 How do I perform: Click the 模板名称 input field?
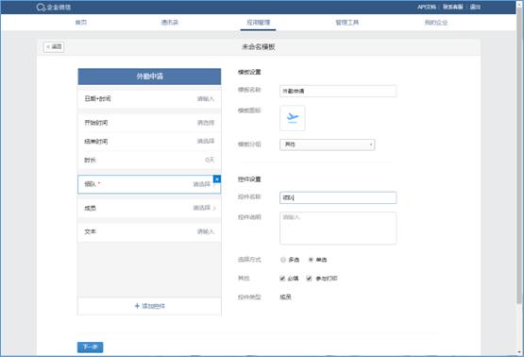(338, 91)
